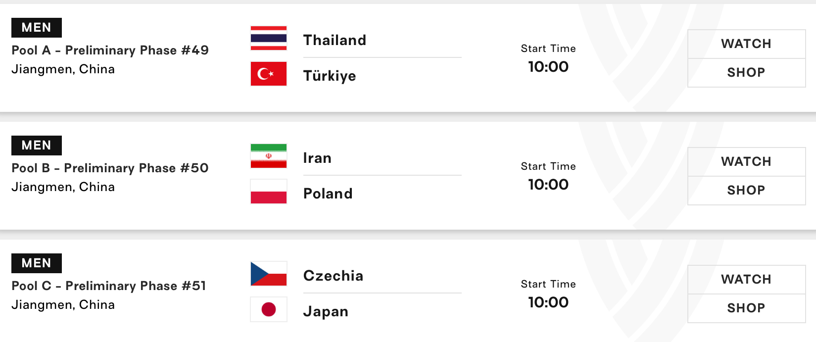The image size is (816, 342).
Task: Open Shop for Pool B match #50
Action: pyautogui.click(x=746, y=191)
